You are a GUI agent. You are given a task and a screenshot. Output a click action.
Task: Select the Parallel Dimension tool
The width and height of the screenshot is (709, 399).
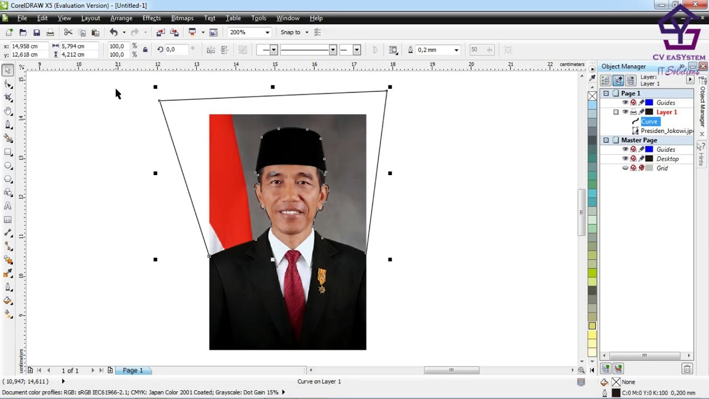pyautogui.click(x=8, y=233)
